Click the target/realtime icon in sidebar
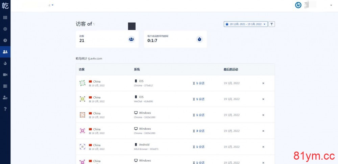338x164 pixels. (5, 29)
